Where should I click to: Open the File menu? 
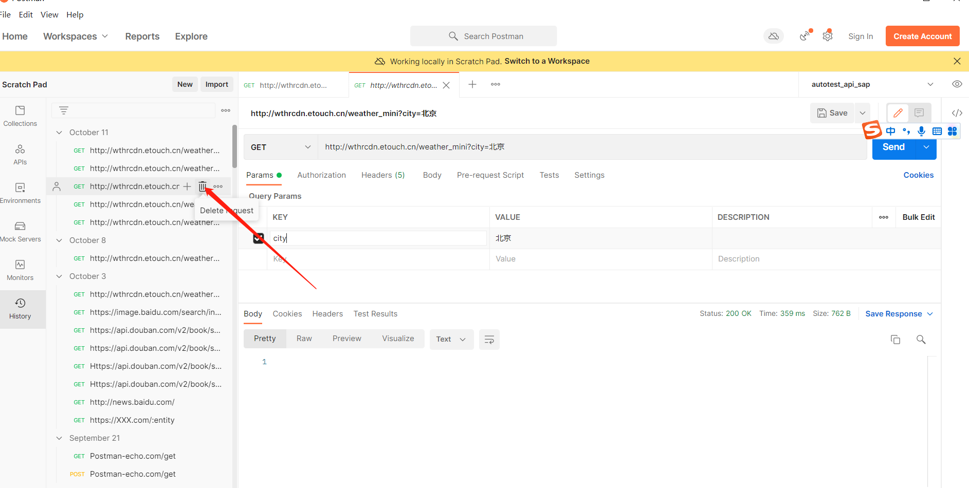[5, 15]
